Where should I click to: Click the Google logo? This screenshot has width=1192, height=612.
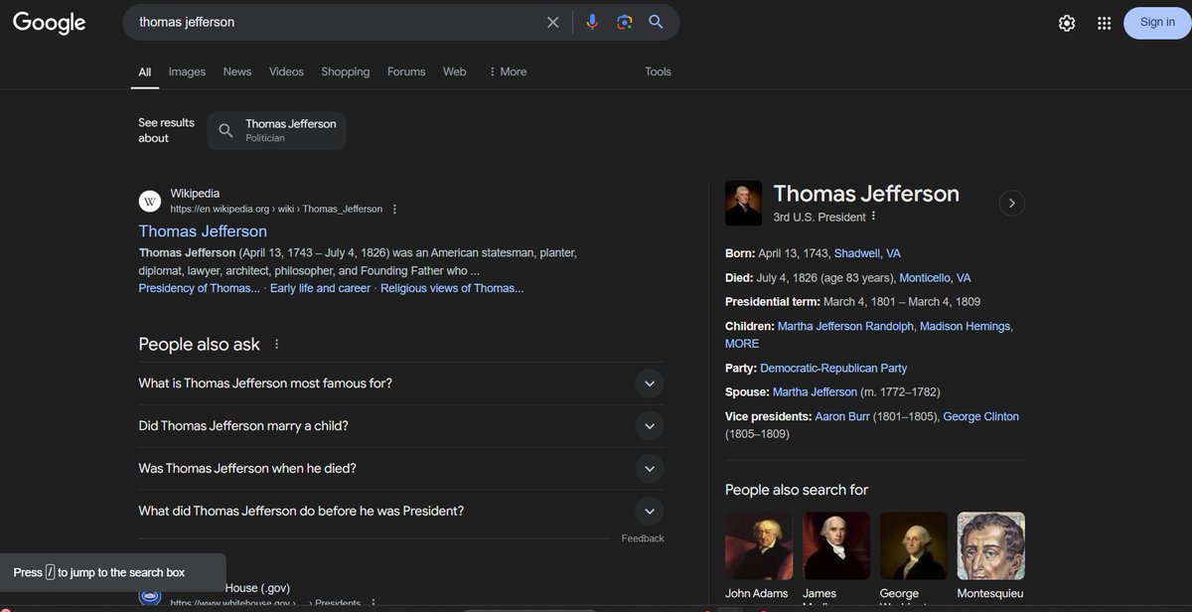(x=50, y=23)
